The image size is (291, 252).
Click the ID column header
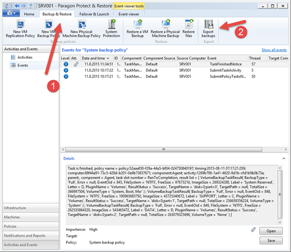[x=117, y=58]
